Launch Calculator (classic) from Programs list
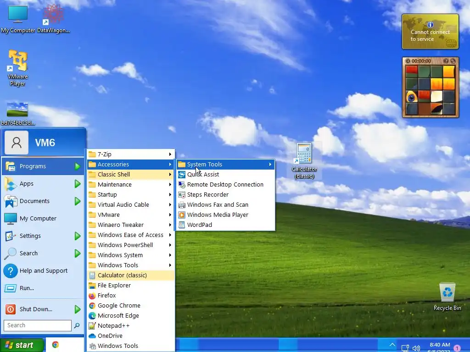This screenshot has height=352, width=470. pyautogui.click(x=131, y=275)
